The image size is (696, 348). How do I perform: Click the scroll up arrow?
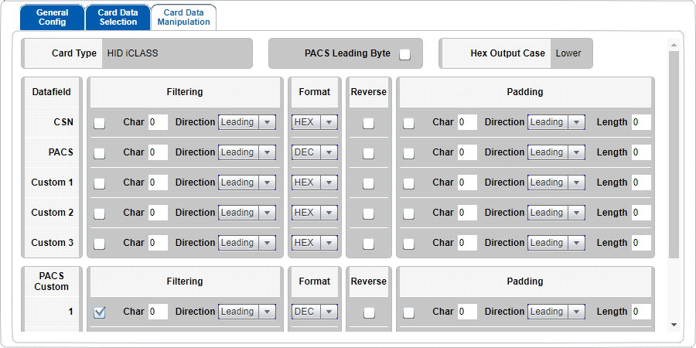(x=674, y=43)
